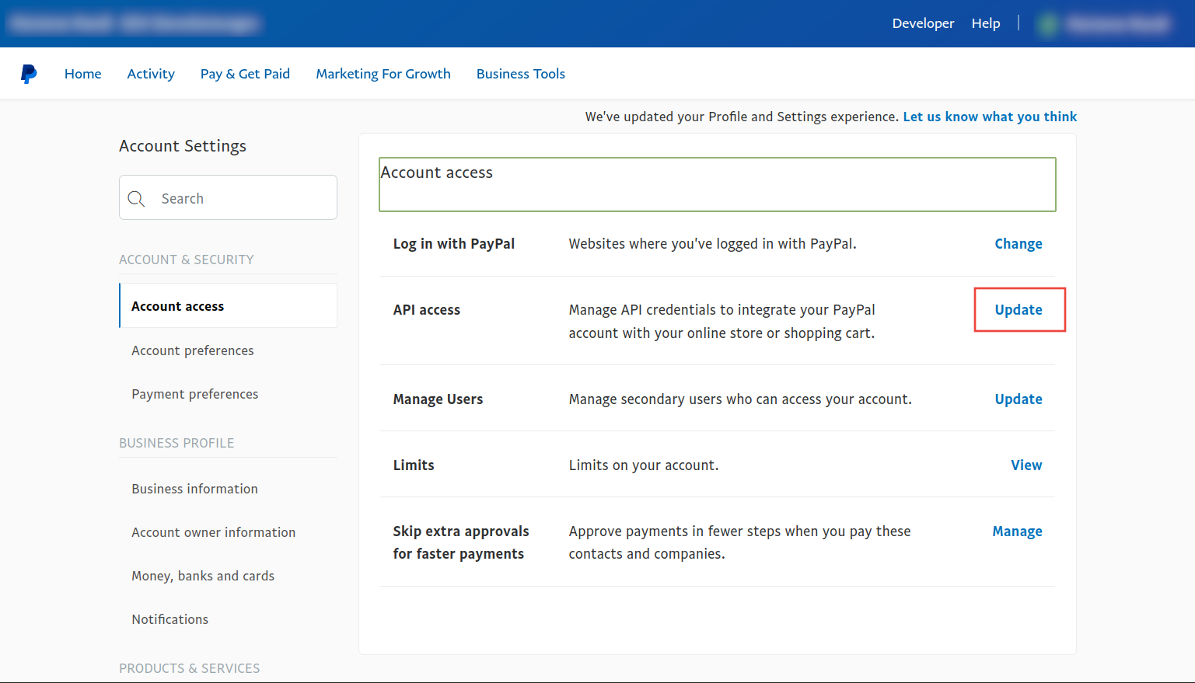Screen dimensions: 1195x683
Task: Select Payment preferences in sidebar
Action: [195, 394]
